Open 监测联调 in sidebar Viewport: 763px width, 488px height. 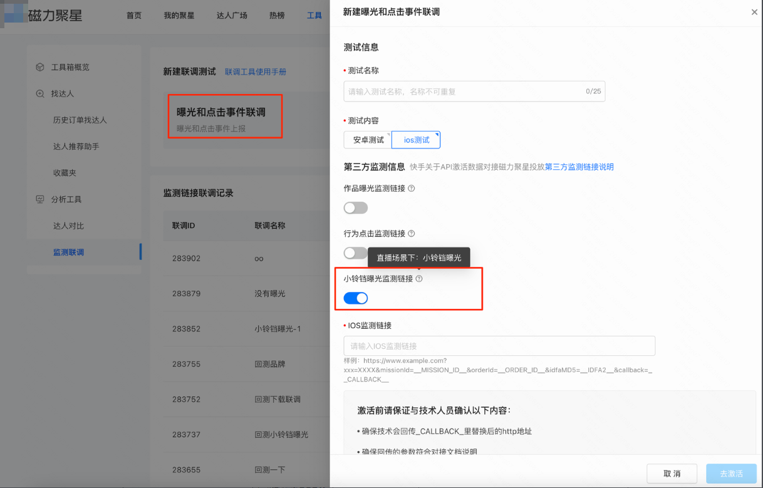[x=68, y=252]
